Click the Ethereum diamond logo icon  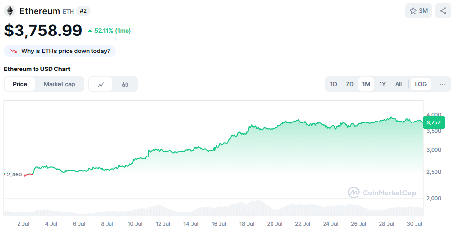click(x=10, y=11)
